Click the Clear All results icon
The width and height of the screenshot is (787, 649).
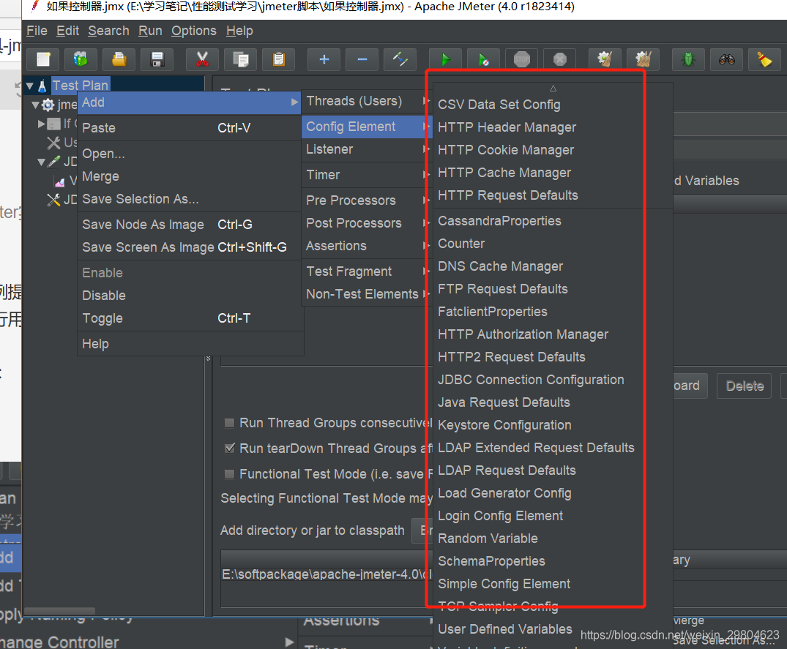click(643, 60)
